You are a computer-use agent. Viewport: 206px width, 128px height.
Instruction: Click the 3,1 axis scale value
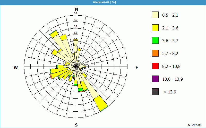pos(75,46)
